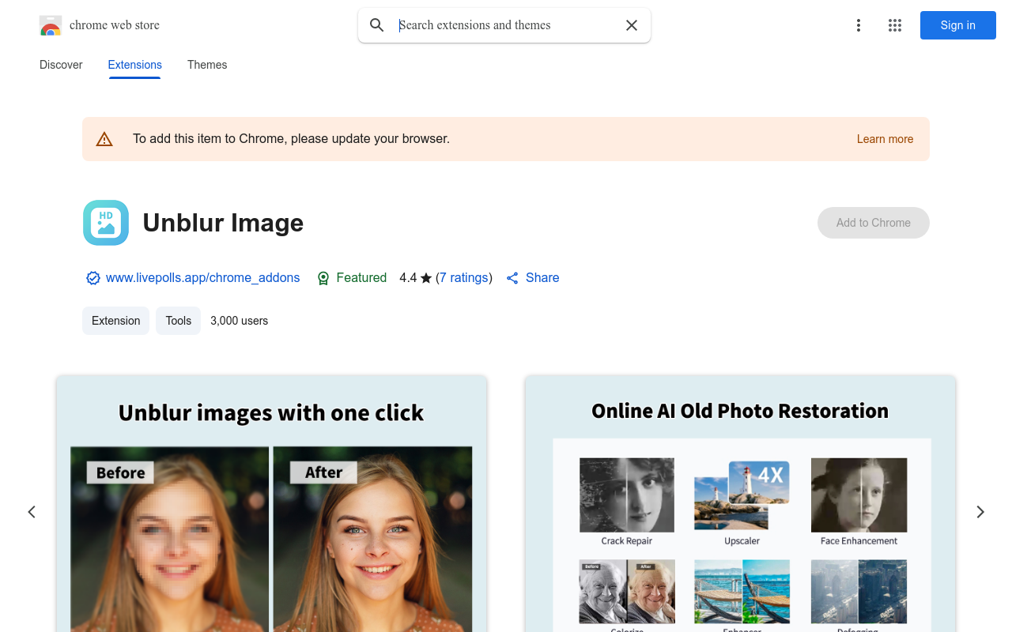Click the Tools category chip
Screen dimensions: 1012x632
[179, 321]
